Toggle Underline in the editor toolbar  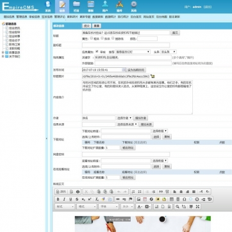coord(70,199)
